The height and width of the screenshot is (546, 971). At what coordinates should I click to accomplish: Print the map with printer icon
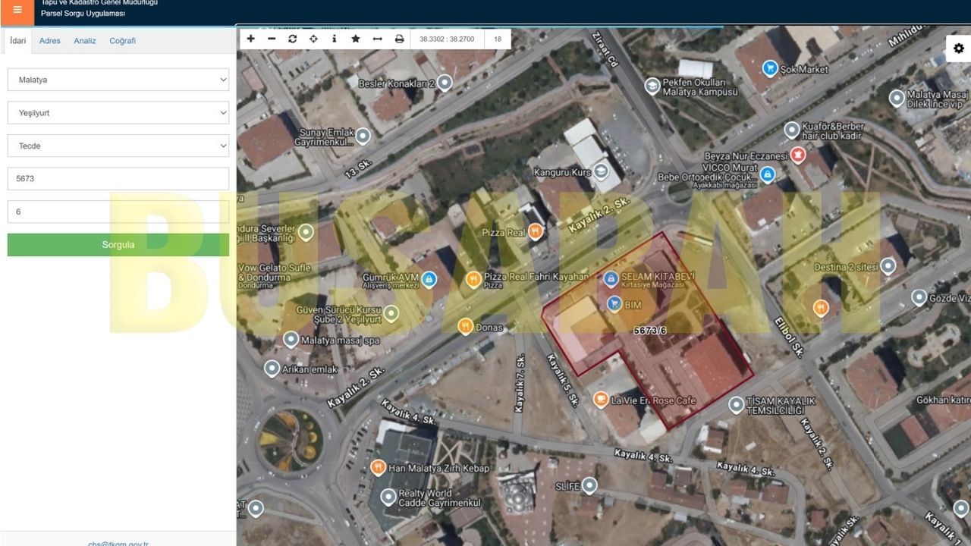399,39
